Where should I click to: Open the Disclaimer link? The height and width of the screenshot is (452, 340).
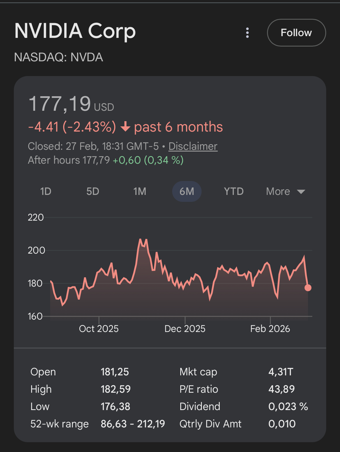pyautogui.click(x=193, y=146)
